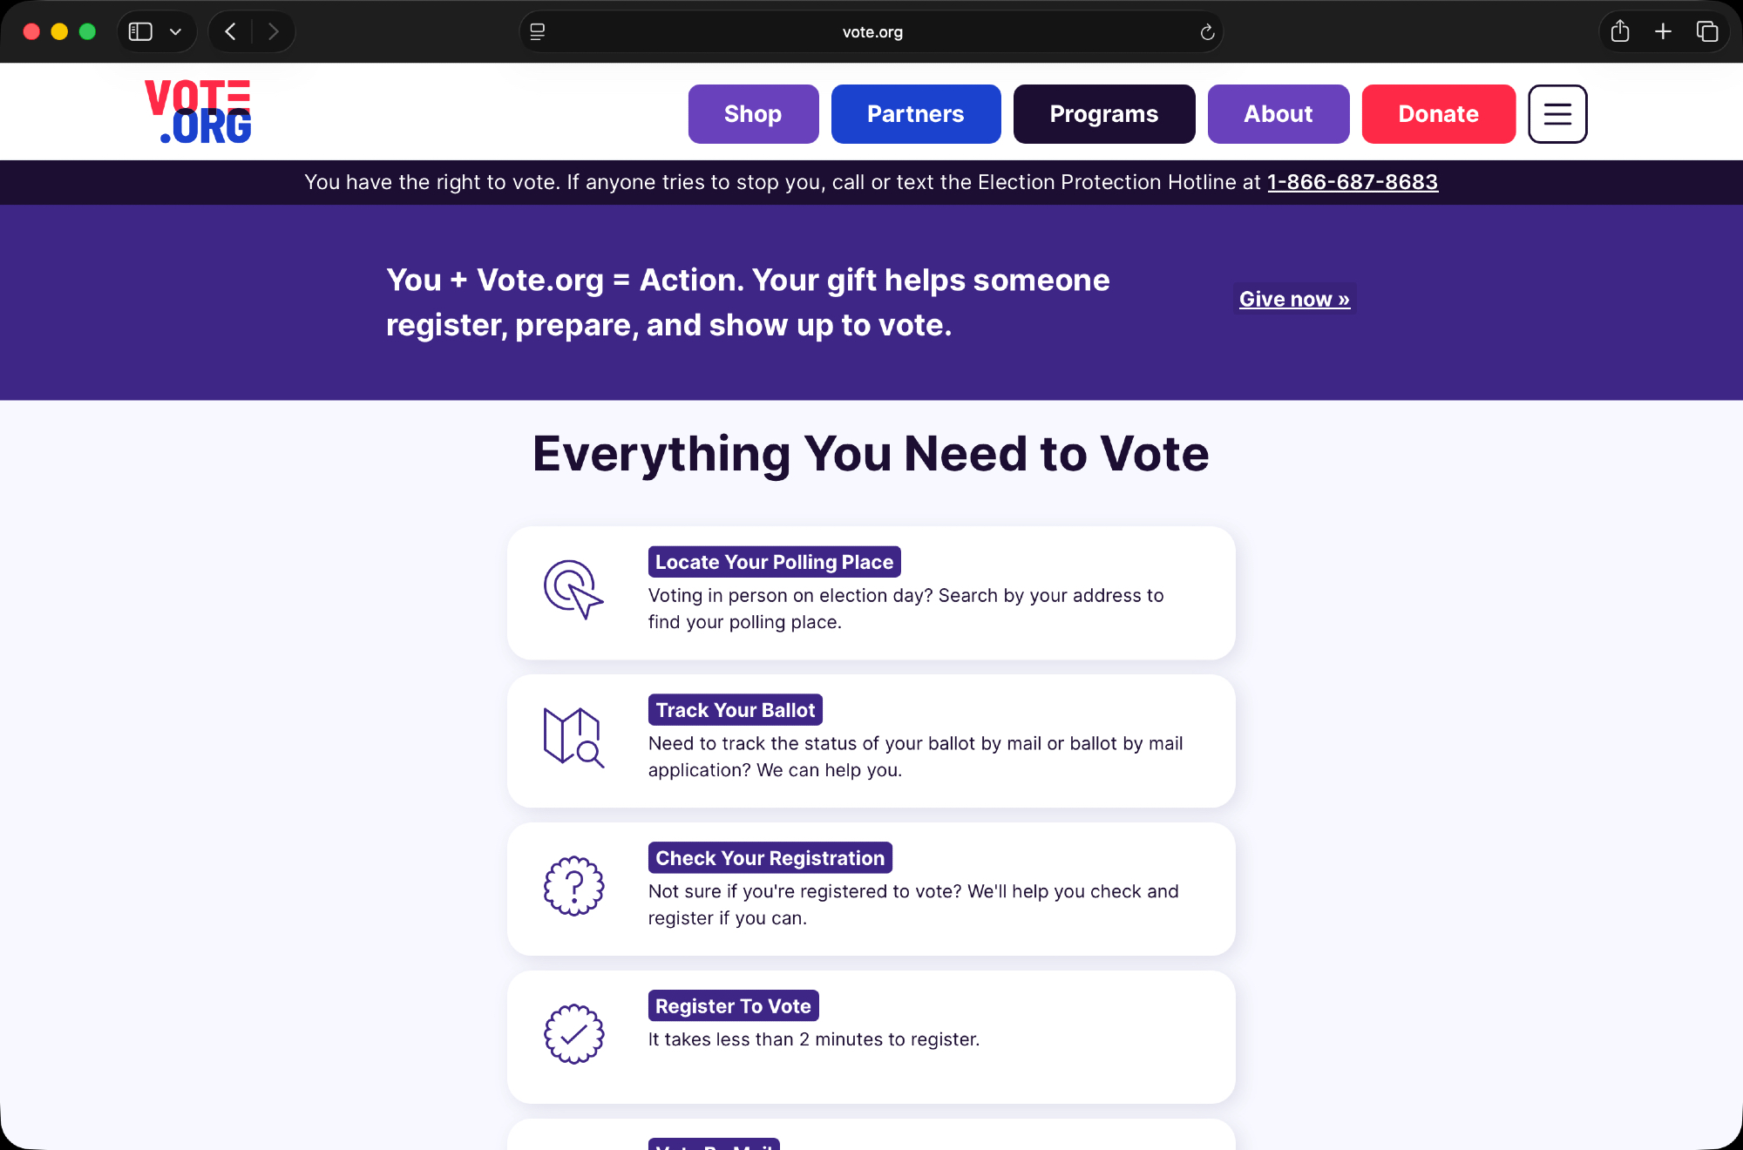This screenshot has height=1150, width=1743.
Task: Expand the sidebar tab group dropdown
Action: pos(175,32)
